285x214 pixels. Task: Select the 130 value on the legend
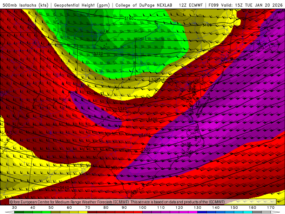pos(197,208)
